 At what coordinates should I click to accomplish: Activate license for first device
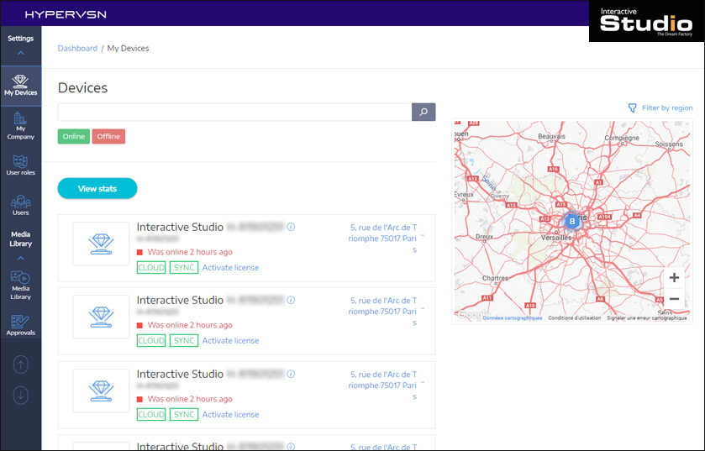tap(230, 267)
